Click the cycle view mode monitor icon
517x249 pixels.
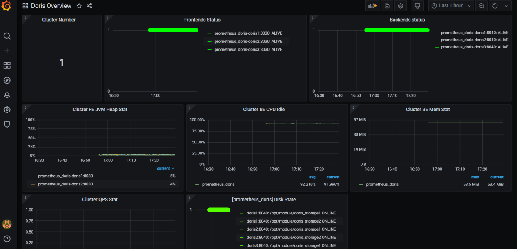[x=417, y=6]
